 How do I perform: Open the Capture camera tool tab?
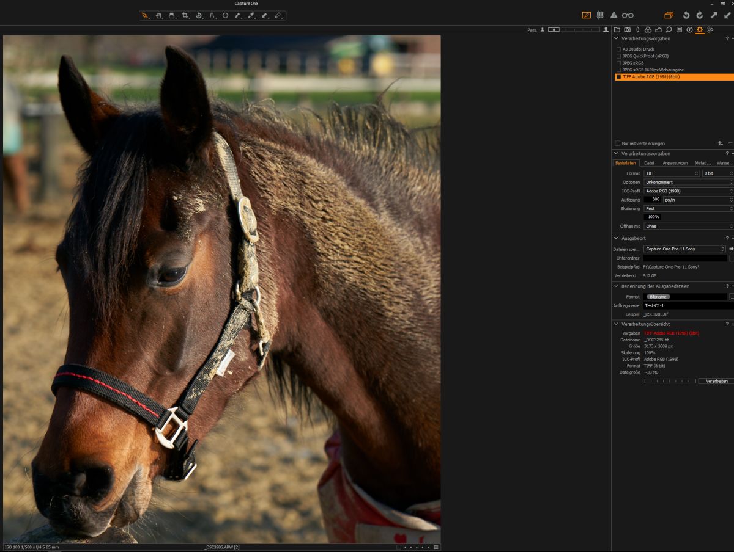tap(627, 29)
